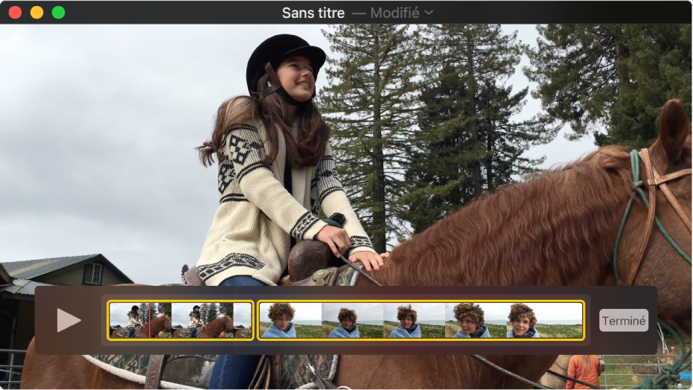Close the window with the red button

15,13
